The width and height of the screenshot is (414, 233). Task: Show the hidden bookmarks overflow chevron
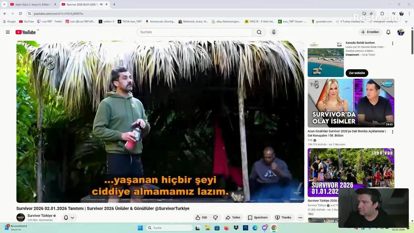(406, 21)
